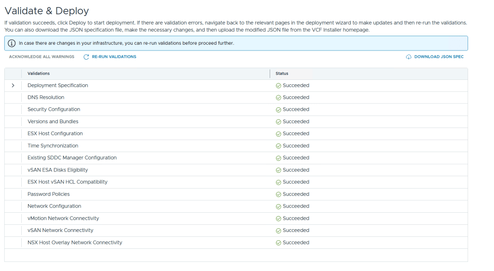The height and width of the screenshot is (271, 494).
Task: Click the download cloud icon
Action: tap(409, 57)
